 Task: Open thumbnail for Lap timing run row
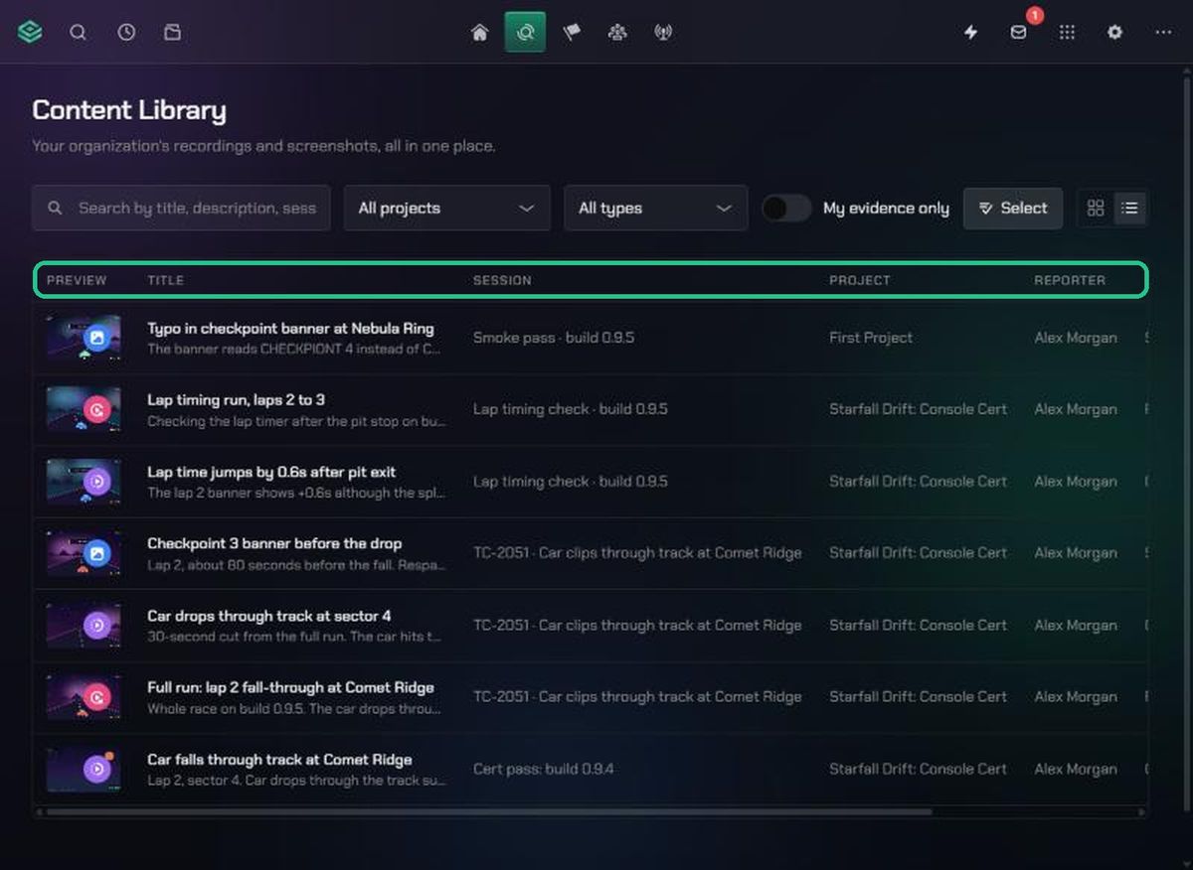click(84, 409)
